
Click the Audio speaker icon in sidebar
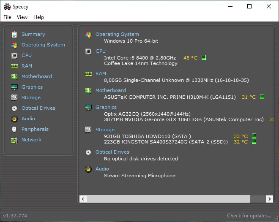(14, 119)
